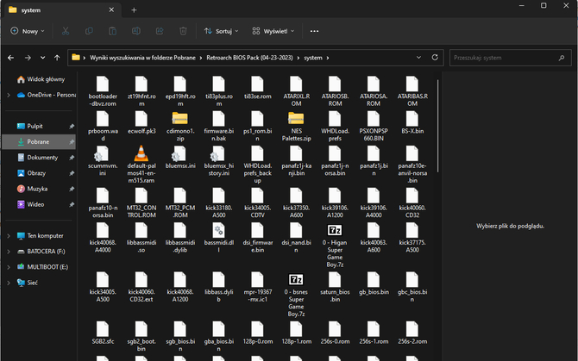
Task: Select the gbc_bios.bin file
Action: click(412, 288)
